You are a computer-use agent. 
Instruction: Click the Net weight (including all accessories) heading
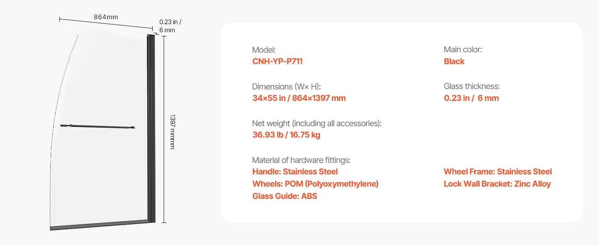click(317, 123)
